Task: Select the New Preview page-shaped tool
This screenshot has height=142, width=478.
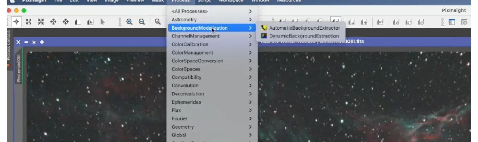Action: coord(78,22)
